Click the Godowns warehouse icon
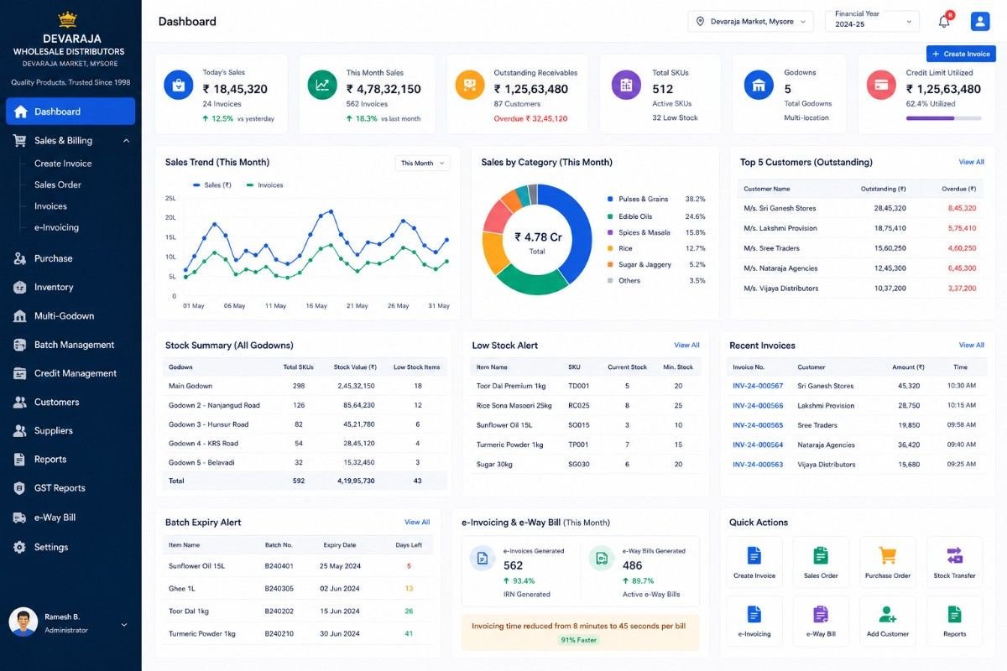1007x671 pixels. [759, 85]
